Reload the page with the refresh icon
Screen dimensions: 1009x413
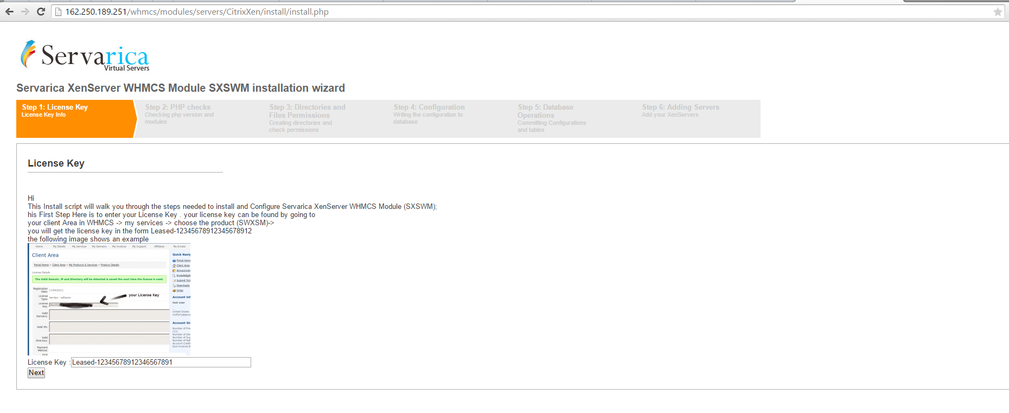coord(41,11)
